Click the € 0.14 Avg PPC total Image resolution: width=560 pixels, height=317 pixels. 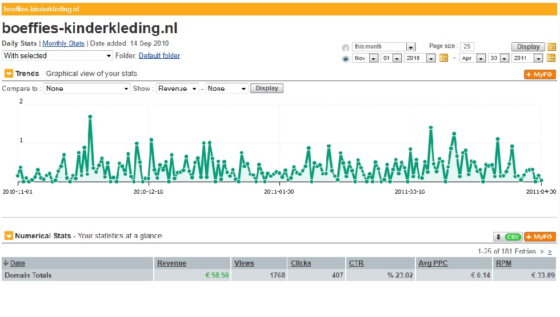[x=481, y=275]
